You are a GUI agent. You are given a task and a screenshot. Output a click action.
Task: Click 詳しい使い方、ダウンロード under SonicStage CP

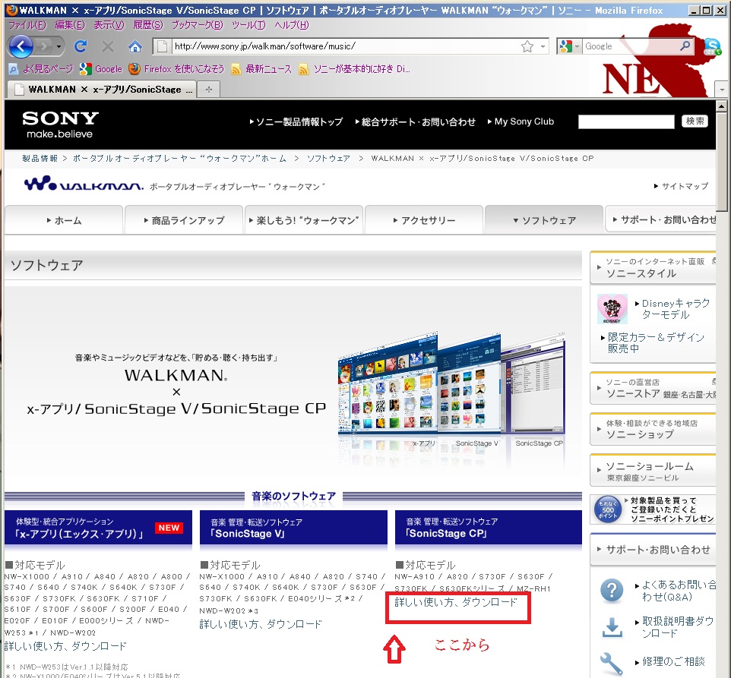pos(456,602)
